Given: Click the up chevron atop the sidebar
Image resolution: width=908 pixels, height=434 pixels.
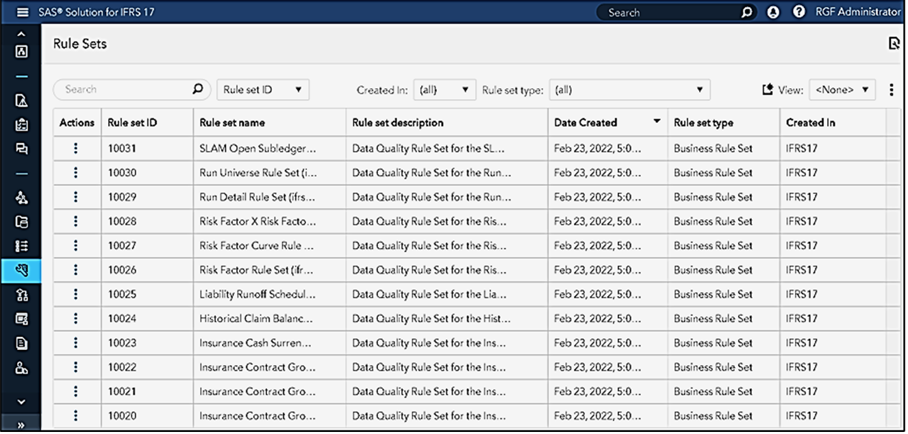Looking at the screenshot, I should pyautogui.click(x=21, y=33).
